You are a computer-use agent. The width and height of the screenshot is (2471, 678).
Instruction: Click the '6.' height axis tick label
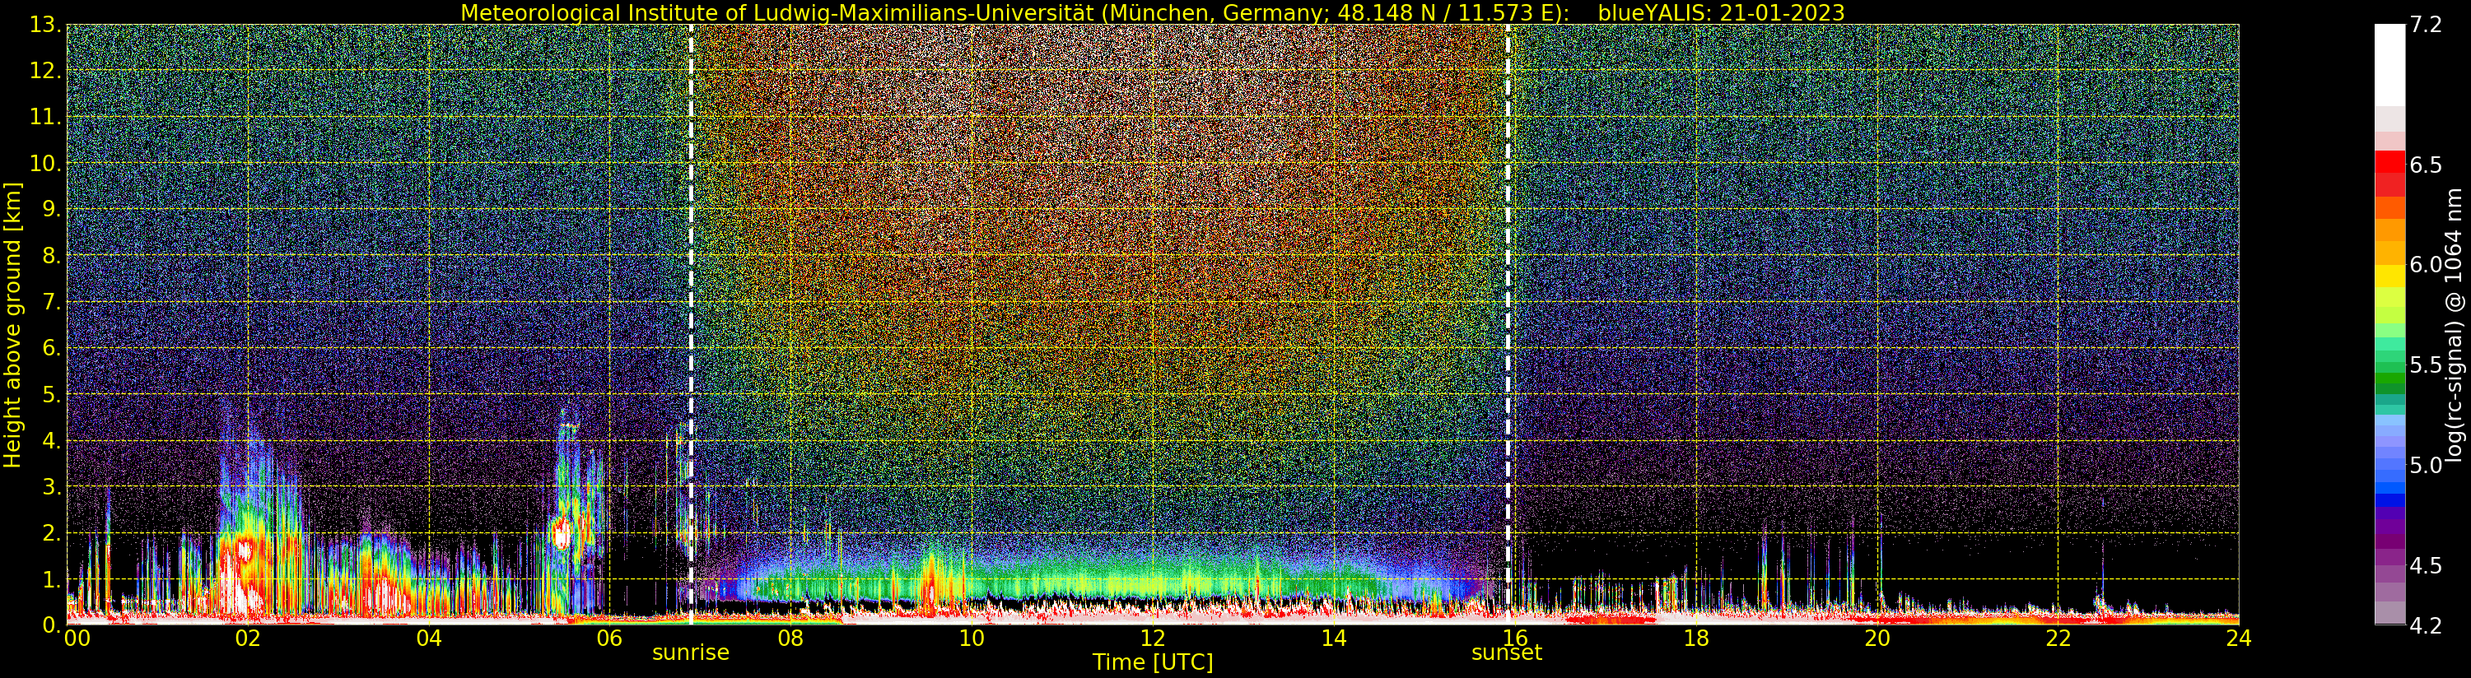pyautogui.click(x=52, y=348)
